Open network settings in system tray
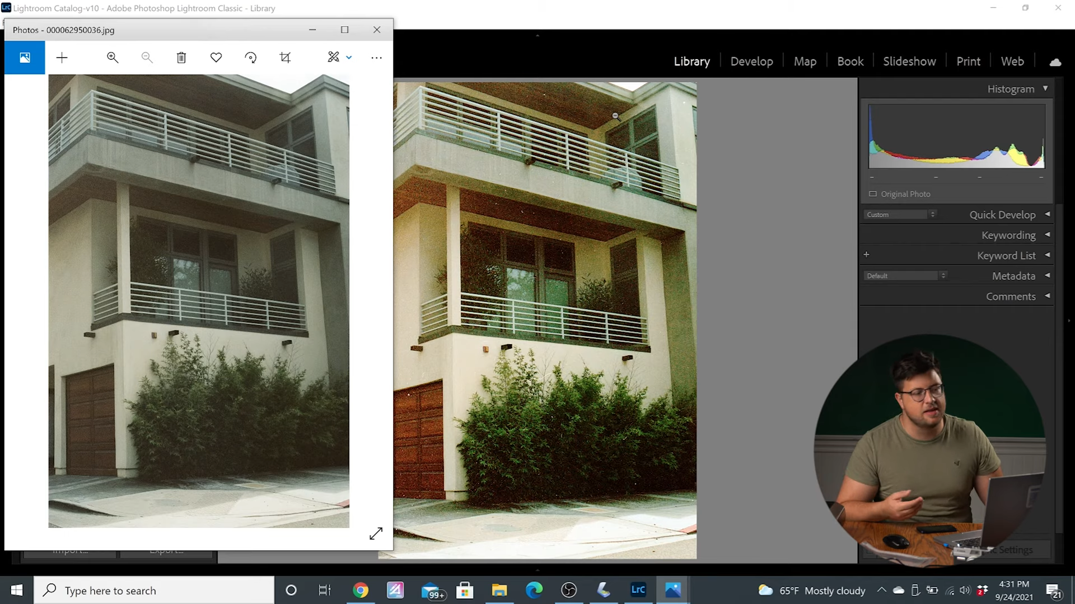The height and width of the screenshot is (604, 1075). (x=950, y=590)
